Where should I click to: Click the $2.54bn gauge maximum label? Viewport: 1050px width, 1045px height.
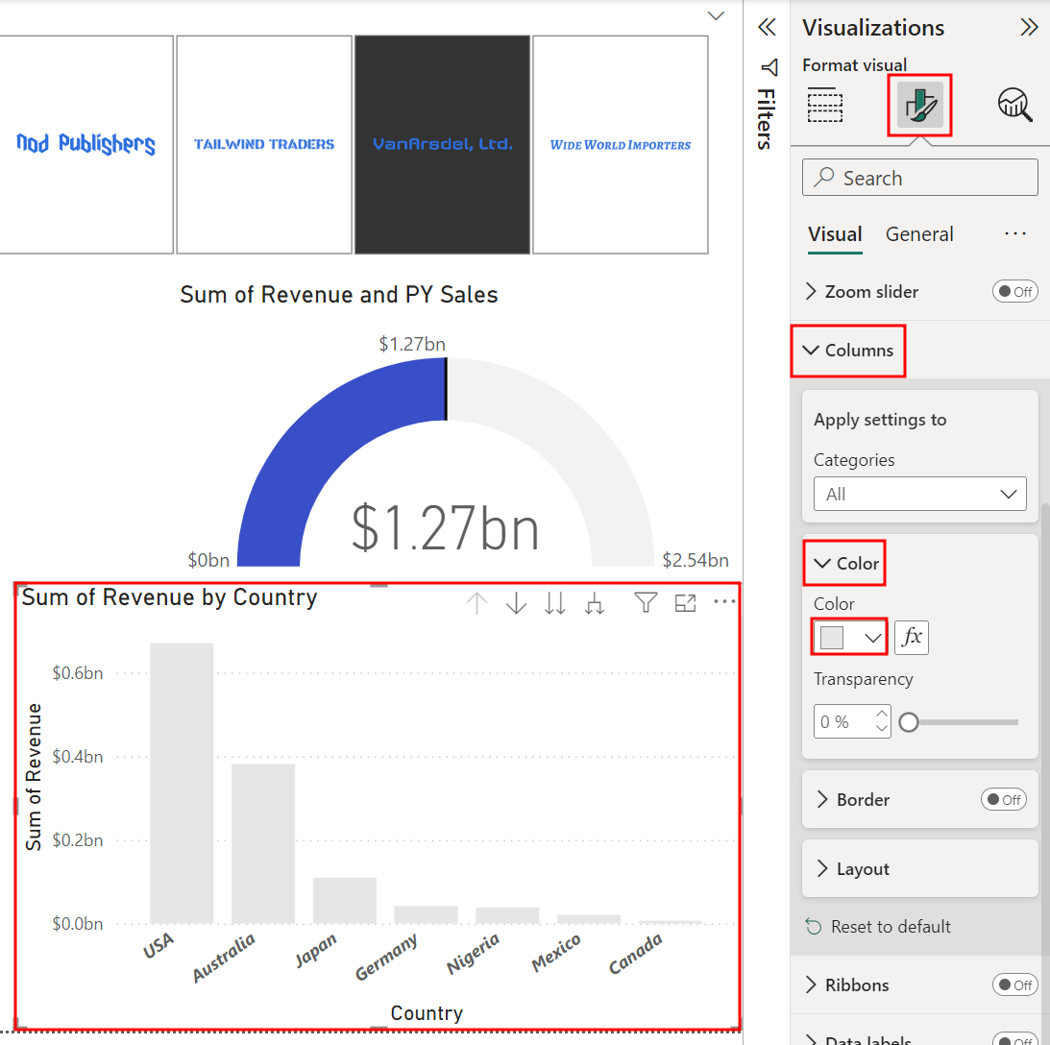coord(696,560)
